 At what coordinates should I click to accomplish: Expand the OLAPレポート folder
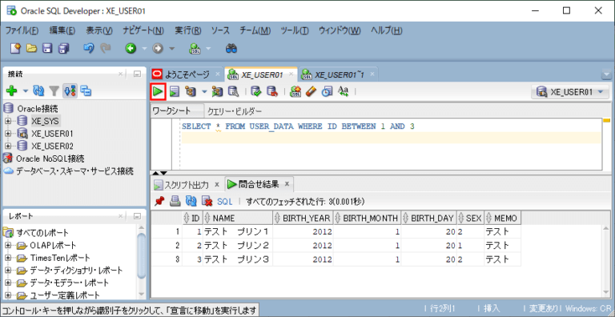click(8, 246)
